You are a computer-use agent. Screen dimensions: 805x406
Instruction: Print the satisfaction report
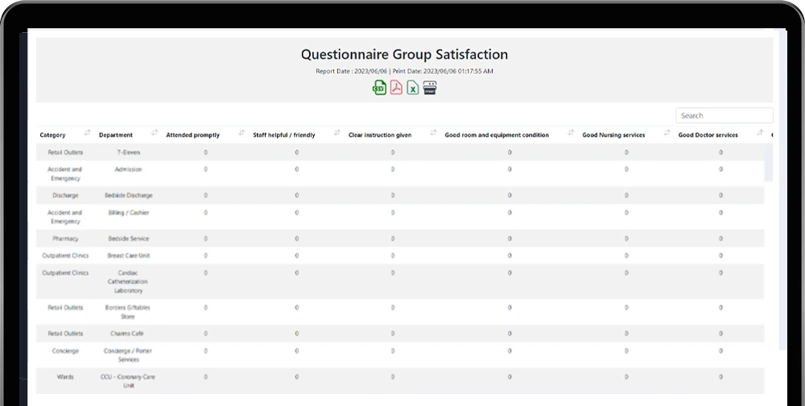[x=430, y=88]
